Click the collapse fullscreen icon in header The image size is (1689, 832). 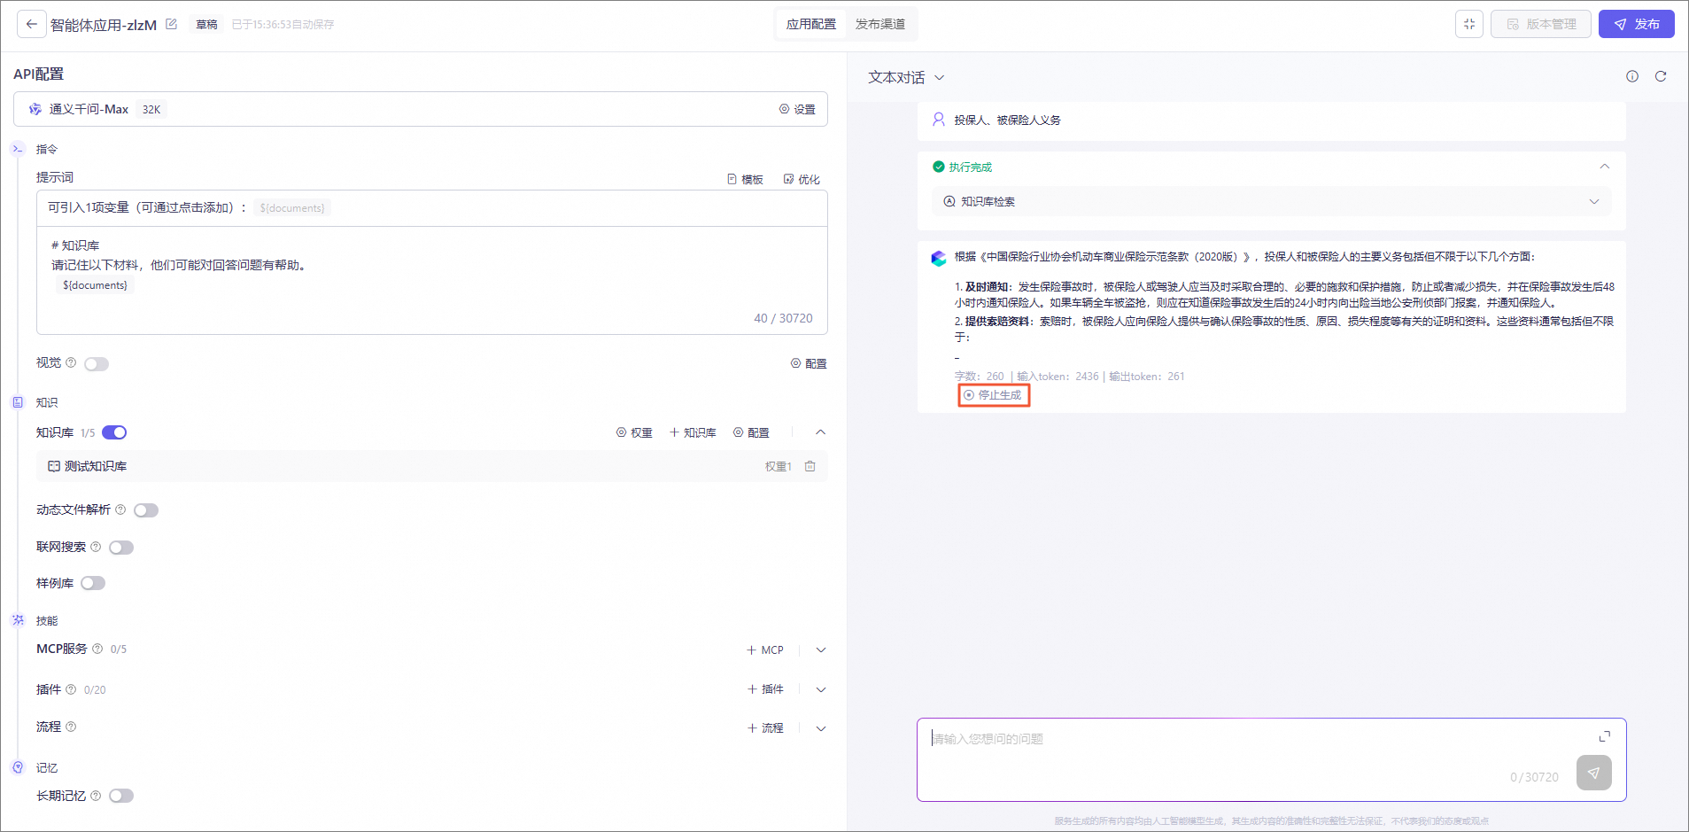(1469, 24)
